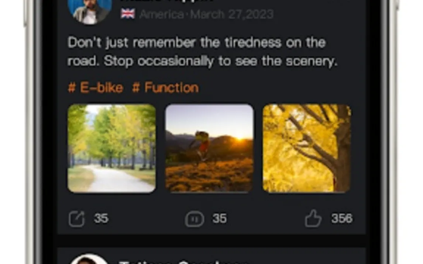Open the second post's avatar at the bottom
The height and width of the screenshot is (264, 423).
[89, 259]
